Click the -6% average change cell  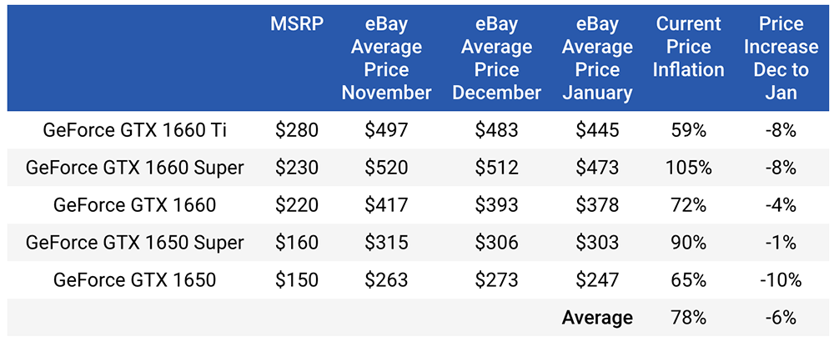pos(781,318)
